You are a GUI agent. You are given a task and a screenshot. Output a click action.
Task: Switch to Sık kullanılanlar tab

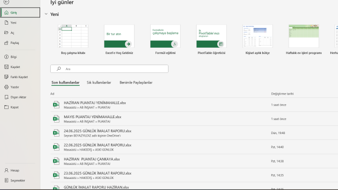[99, 82]
